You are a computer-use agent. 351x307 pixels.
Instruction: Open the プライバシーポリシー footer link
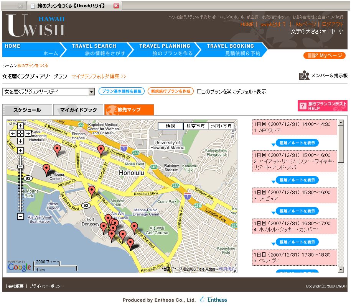coord(46,286)
